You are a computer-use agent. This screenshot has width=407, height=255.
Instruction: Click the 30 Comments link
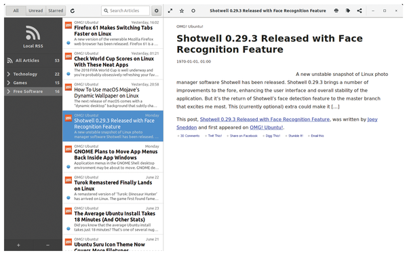[x=190, y=136]
